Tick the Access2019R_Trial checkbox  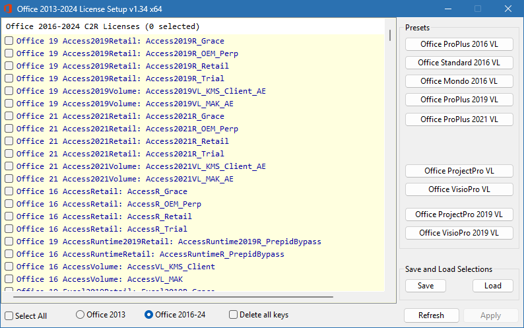(9, 79)
